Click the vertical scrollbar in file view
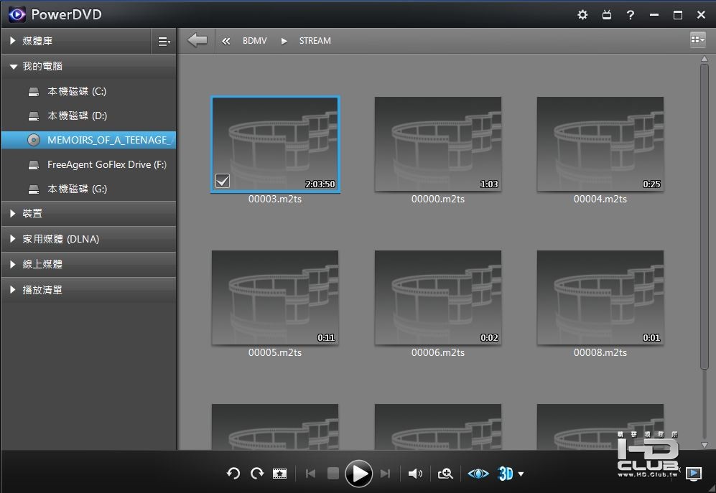The height and width of the screenshot is (493, 716). 705,215
